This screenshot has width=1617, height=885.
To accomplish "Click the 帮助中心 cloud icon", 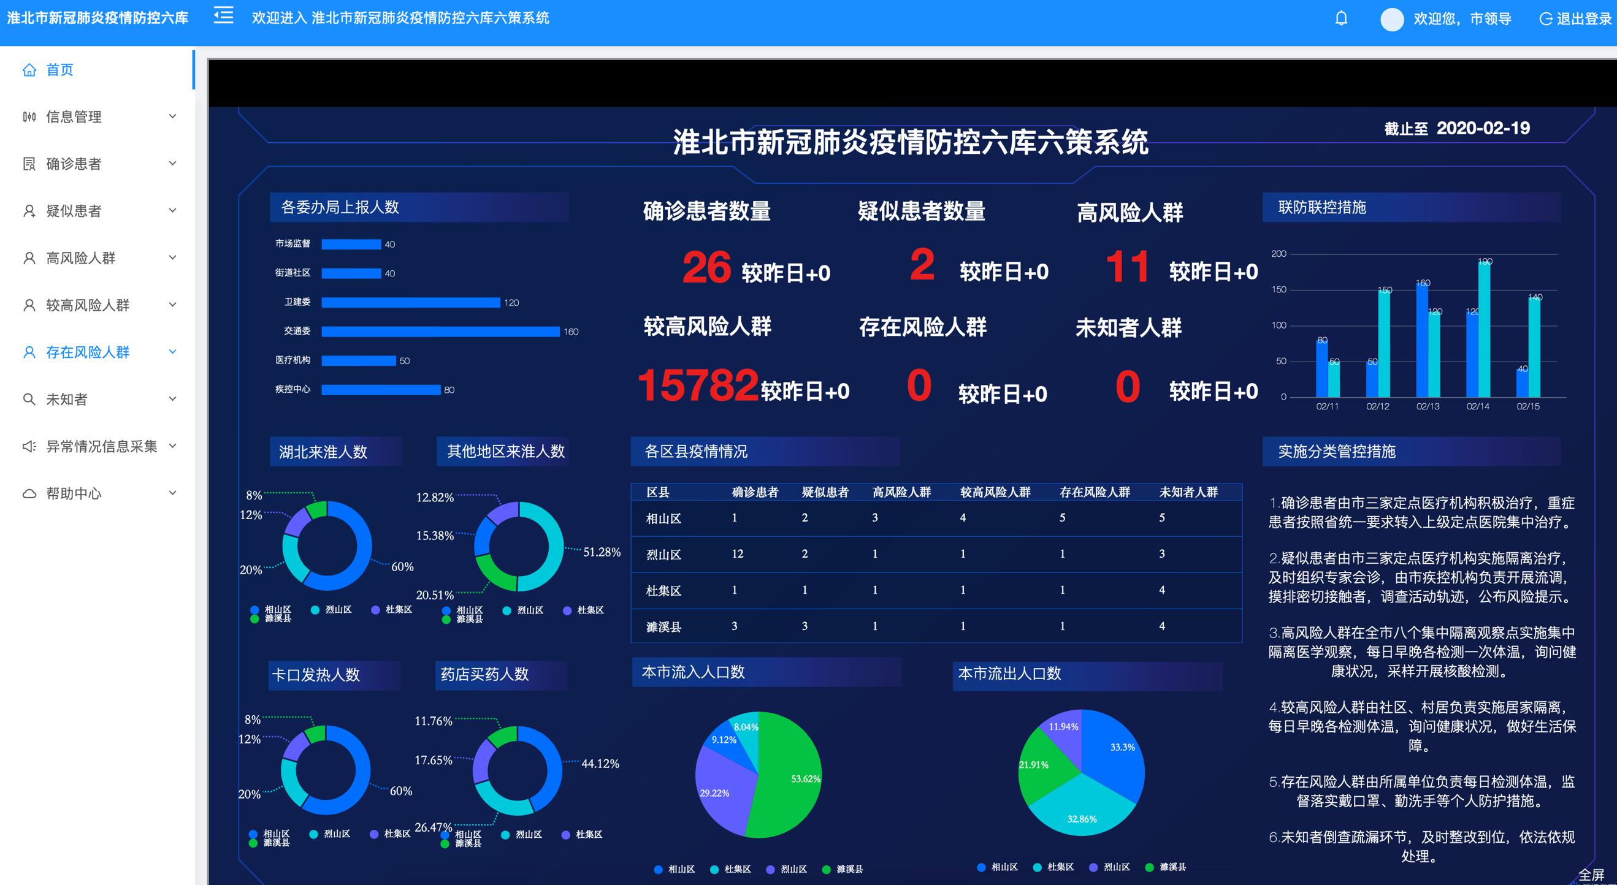I will (29, 493).
